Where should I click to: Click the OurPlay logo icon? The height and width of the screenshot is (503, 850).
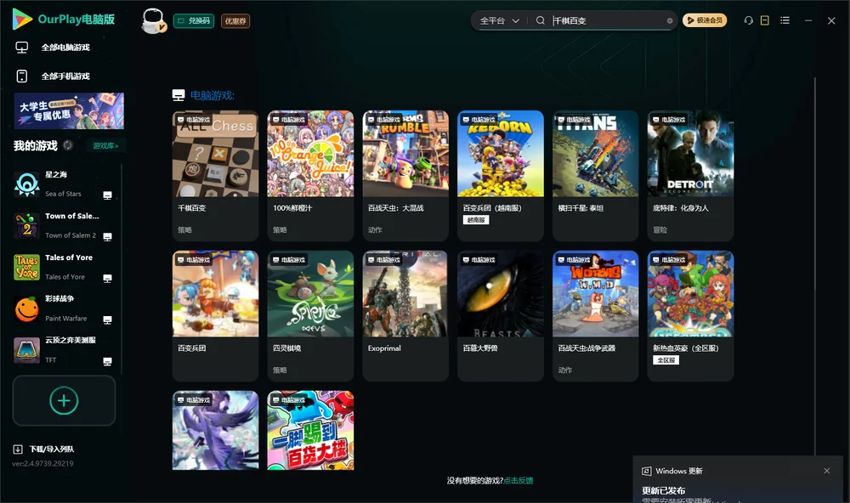22,20
